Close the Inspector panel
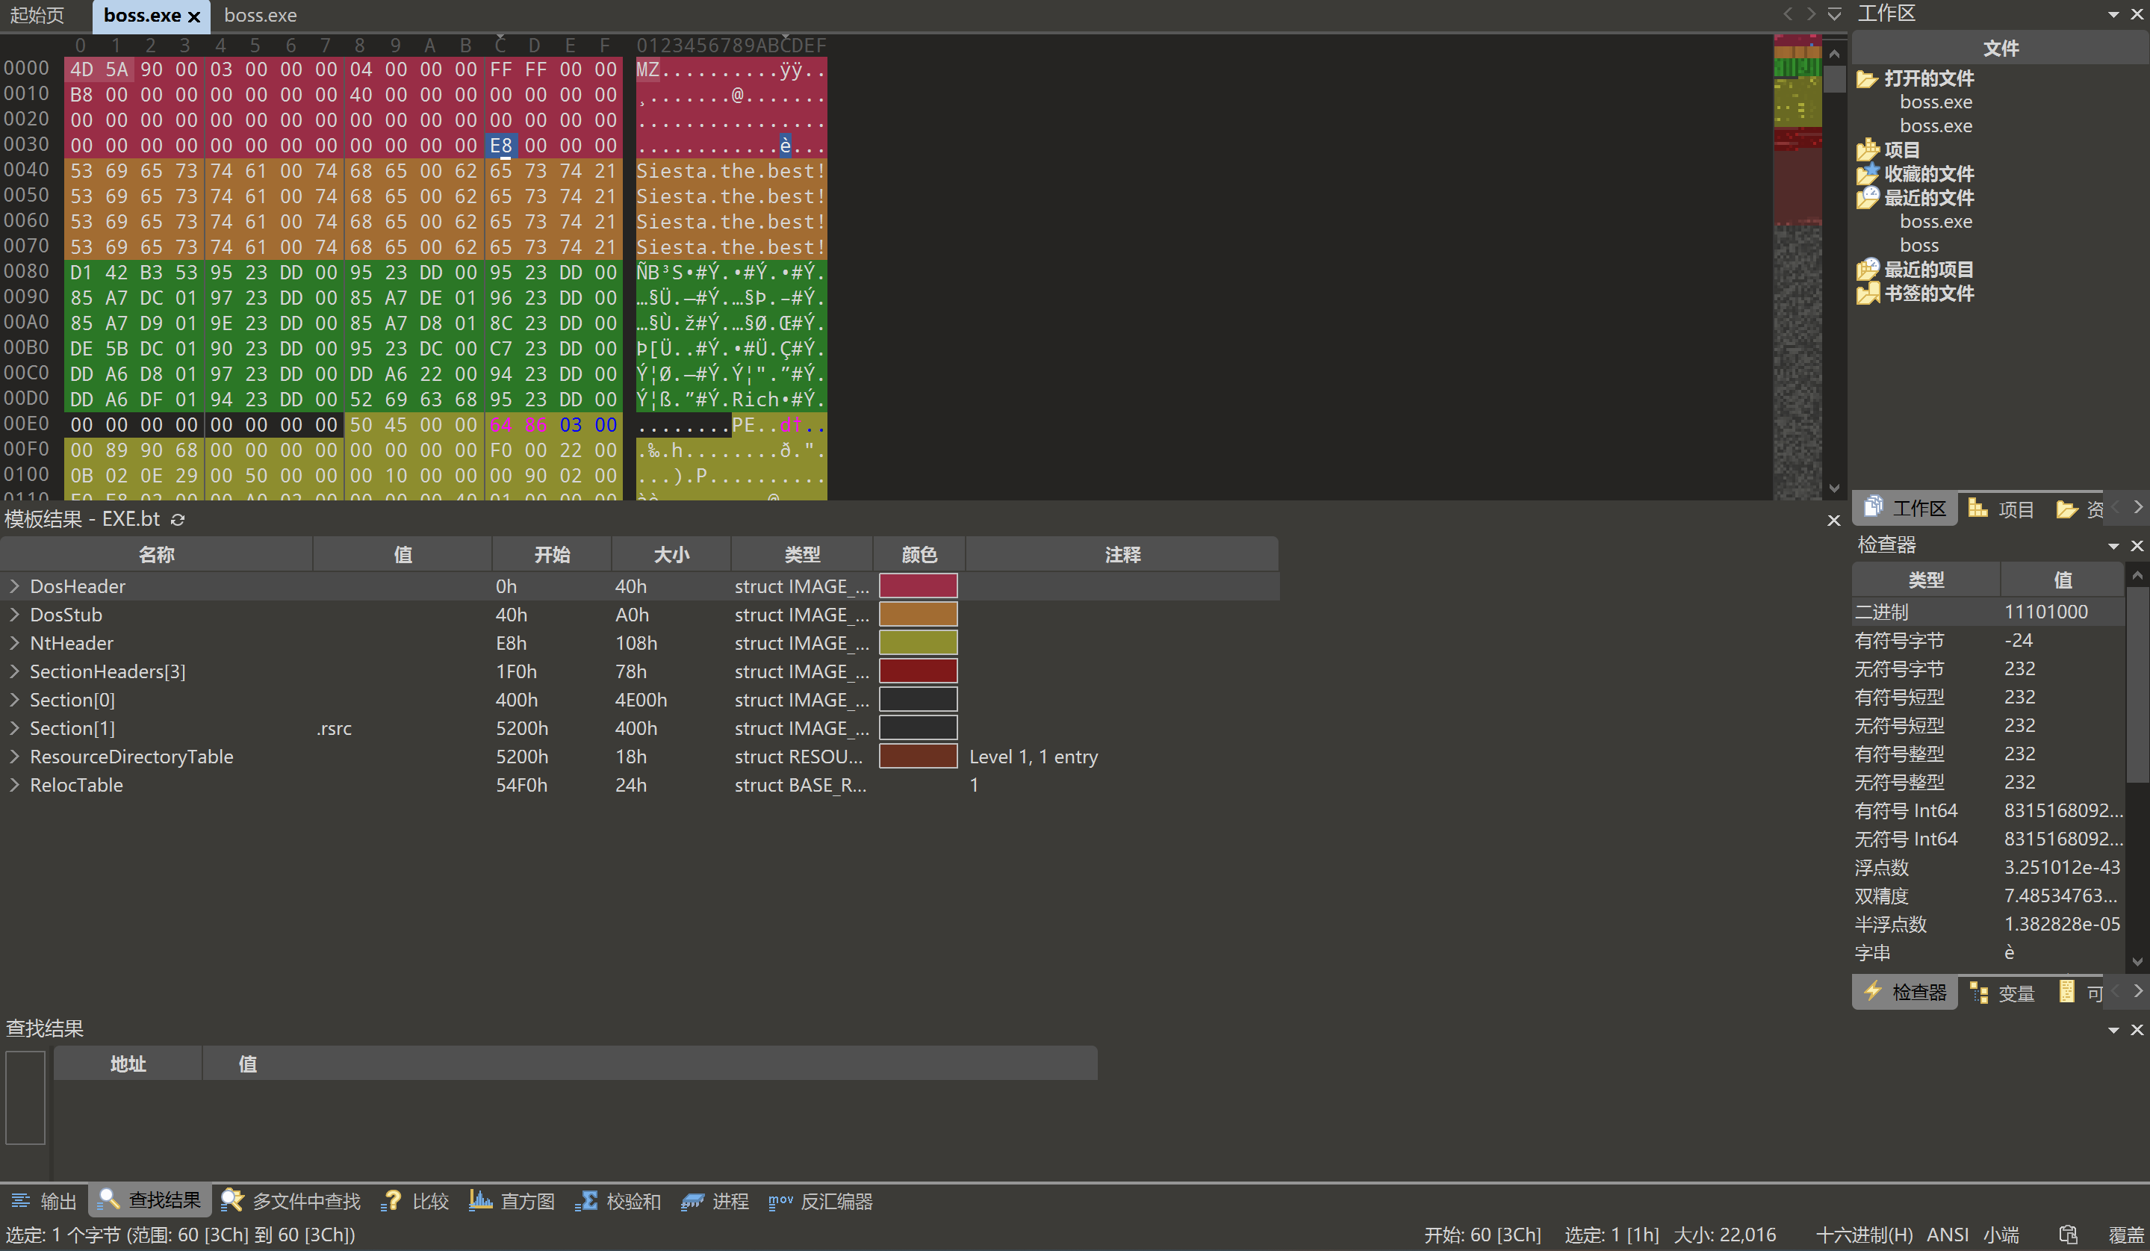 (2137, 545)
